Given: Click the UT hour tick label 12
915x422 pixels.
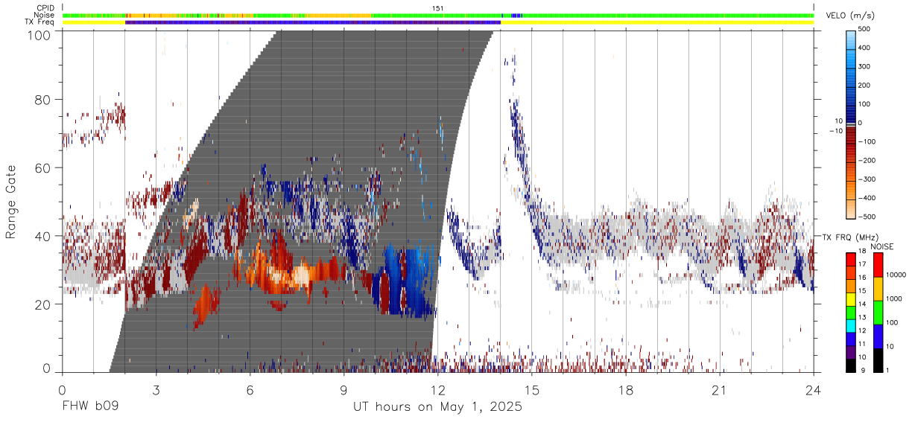Looking at the screenshot, I should click(x=437, y=390).
